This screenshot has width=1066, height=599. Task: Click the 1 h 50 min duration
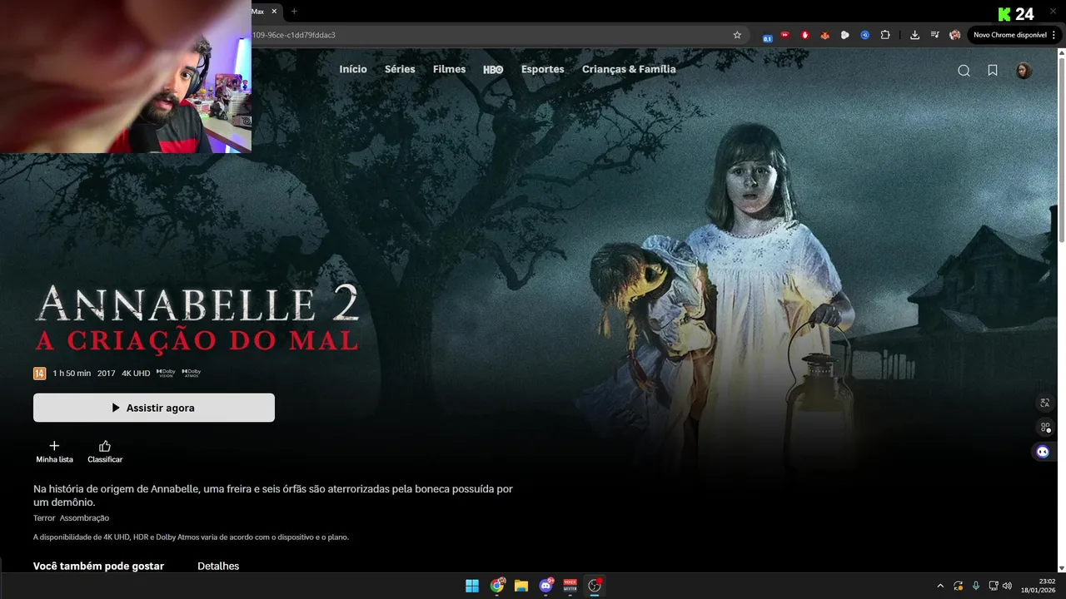(72, 374)
